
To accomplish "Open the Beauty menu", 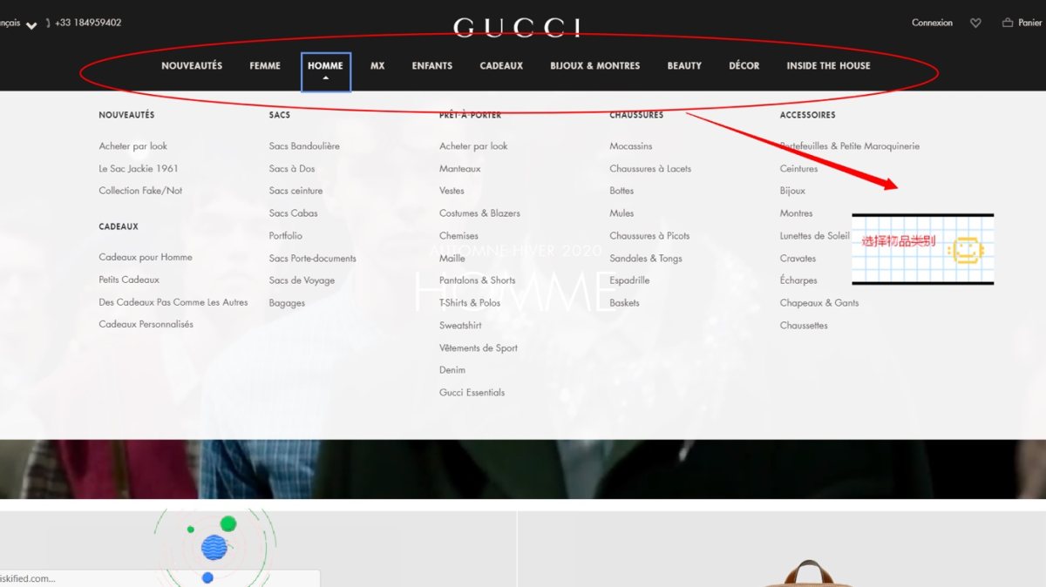I will pyautogui.click(x=684, y=65).
